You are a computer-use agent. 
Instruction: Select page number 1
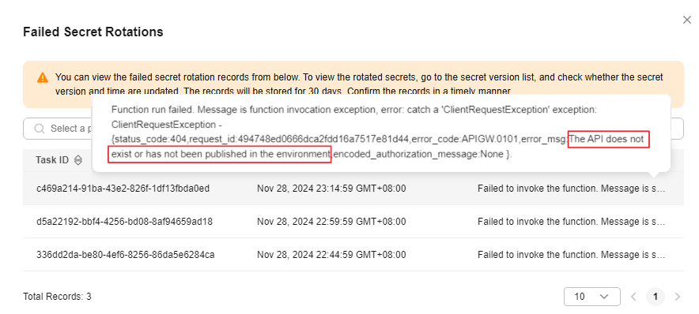coord(656,297)
